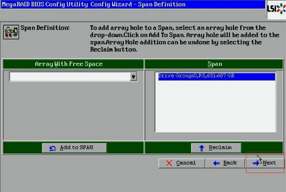Go Back to the previous wizard step
The width and height of the screenshot is (286, 192).
(x=225, y=163)
